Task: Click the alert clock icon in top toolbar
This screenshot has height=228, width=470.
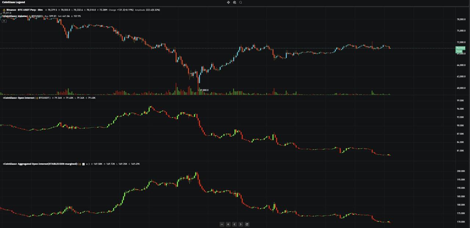Action: point(235,3)
